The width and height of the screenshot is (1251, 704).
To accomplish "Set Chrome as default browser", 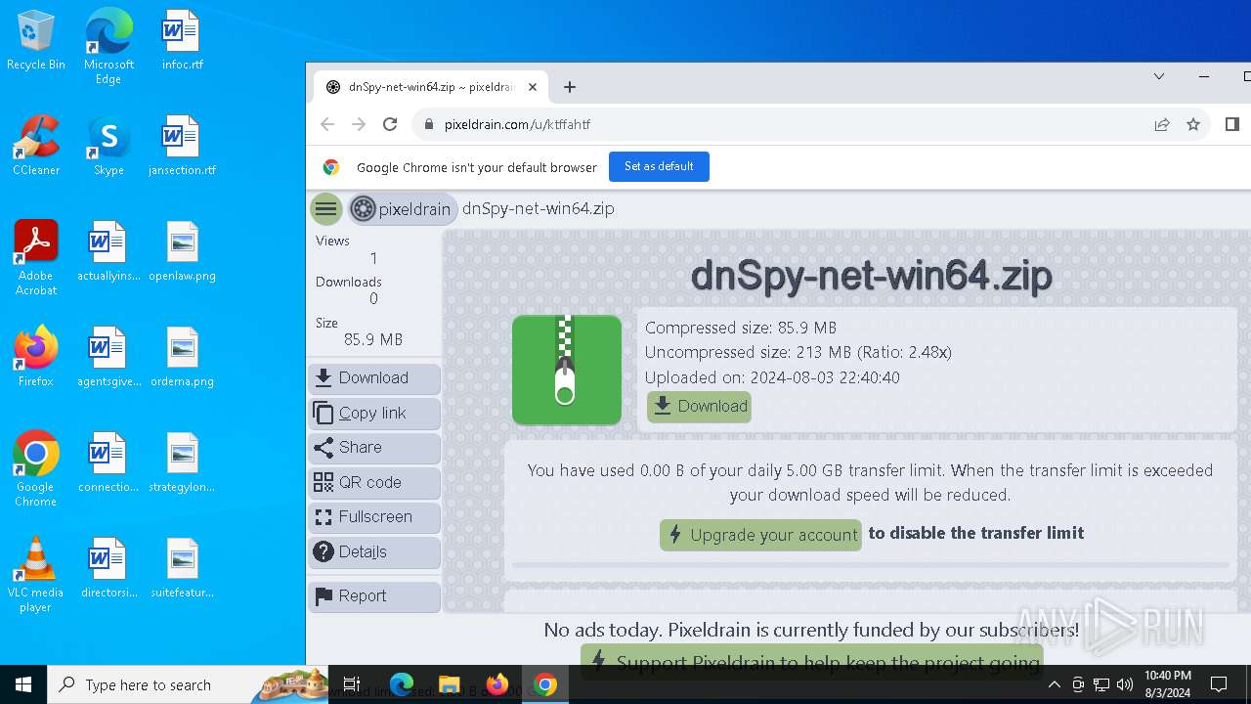I will pos(659,166).
